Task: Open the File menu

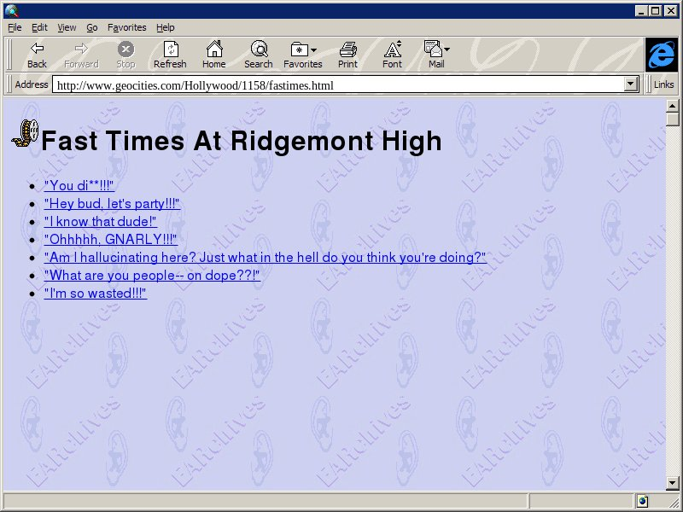Action: 15,27
